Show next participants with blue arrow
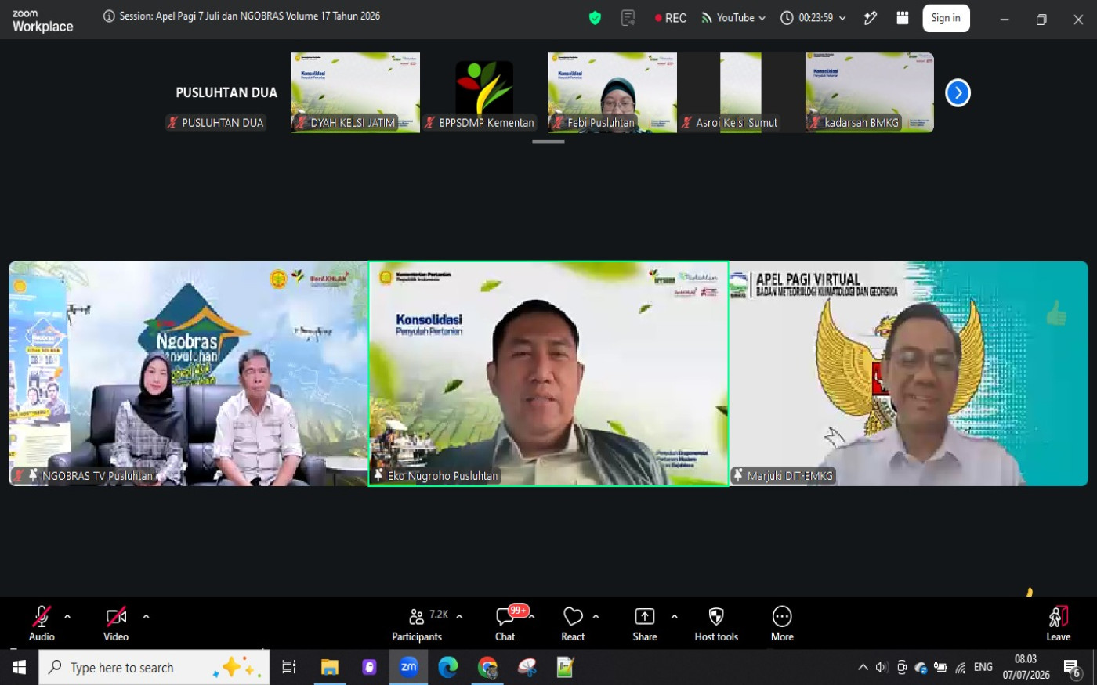This screenshot has height=685, width=1097. click(x=958, y=92)
